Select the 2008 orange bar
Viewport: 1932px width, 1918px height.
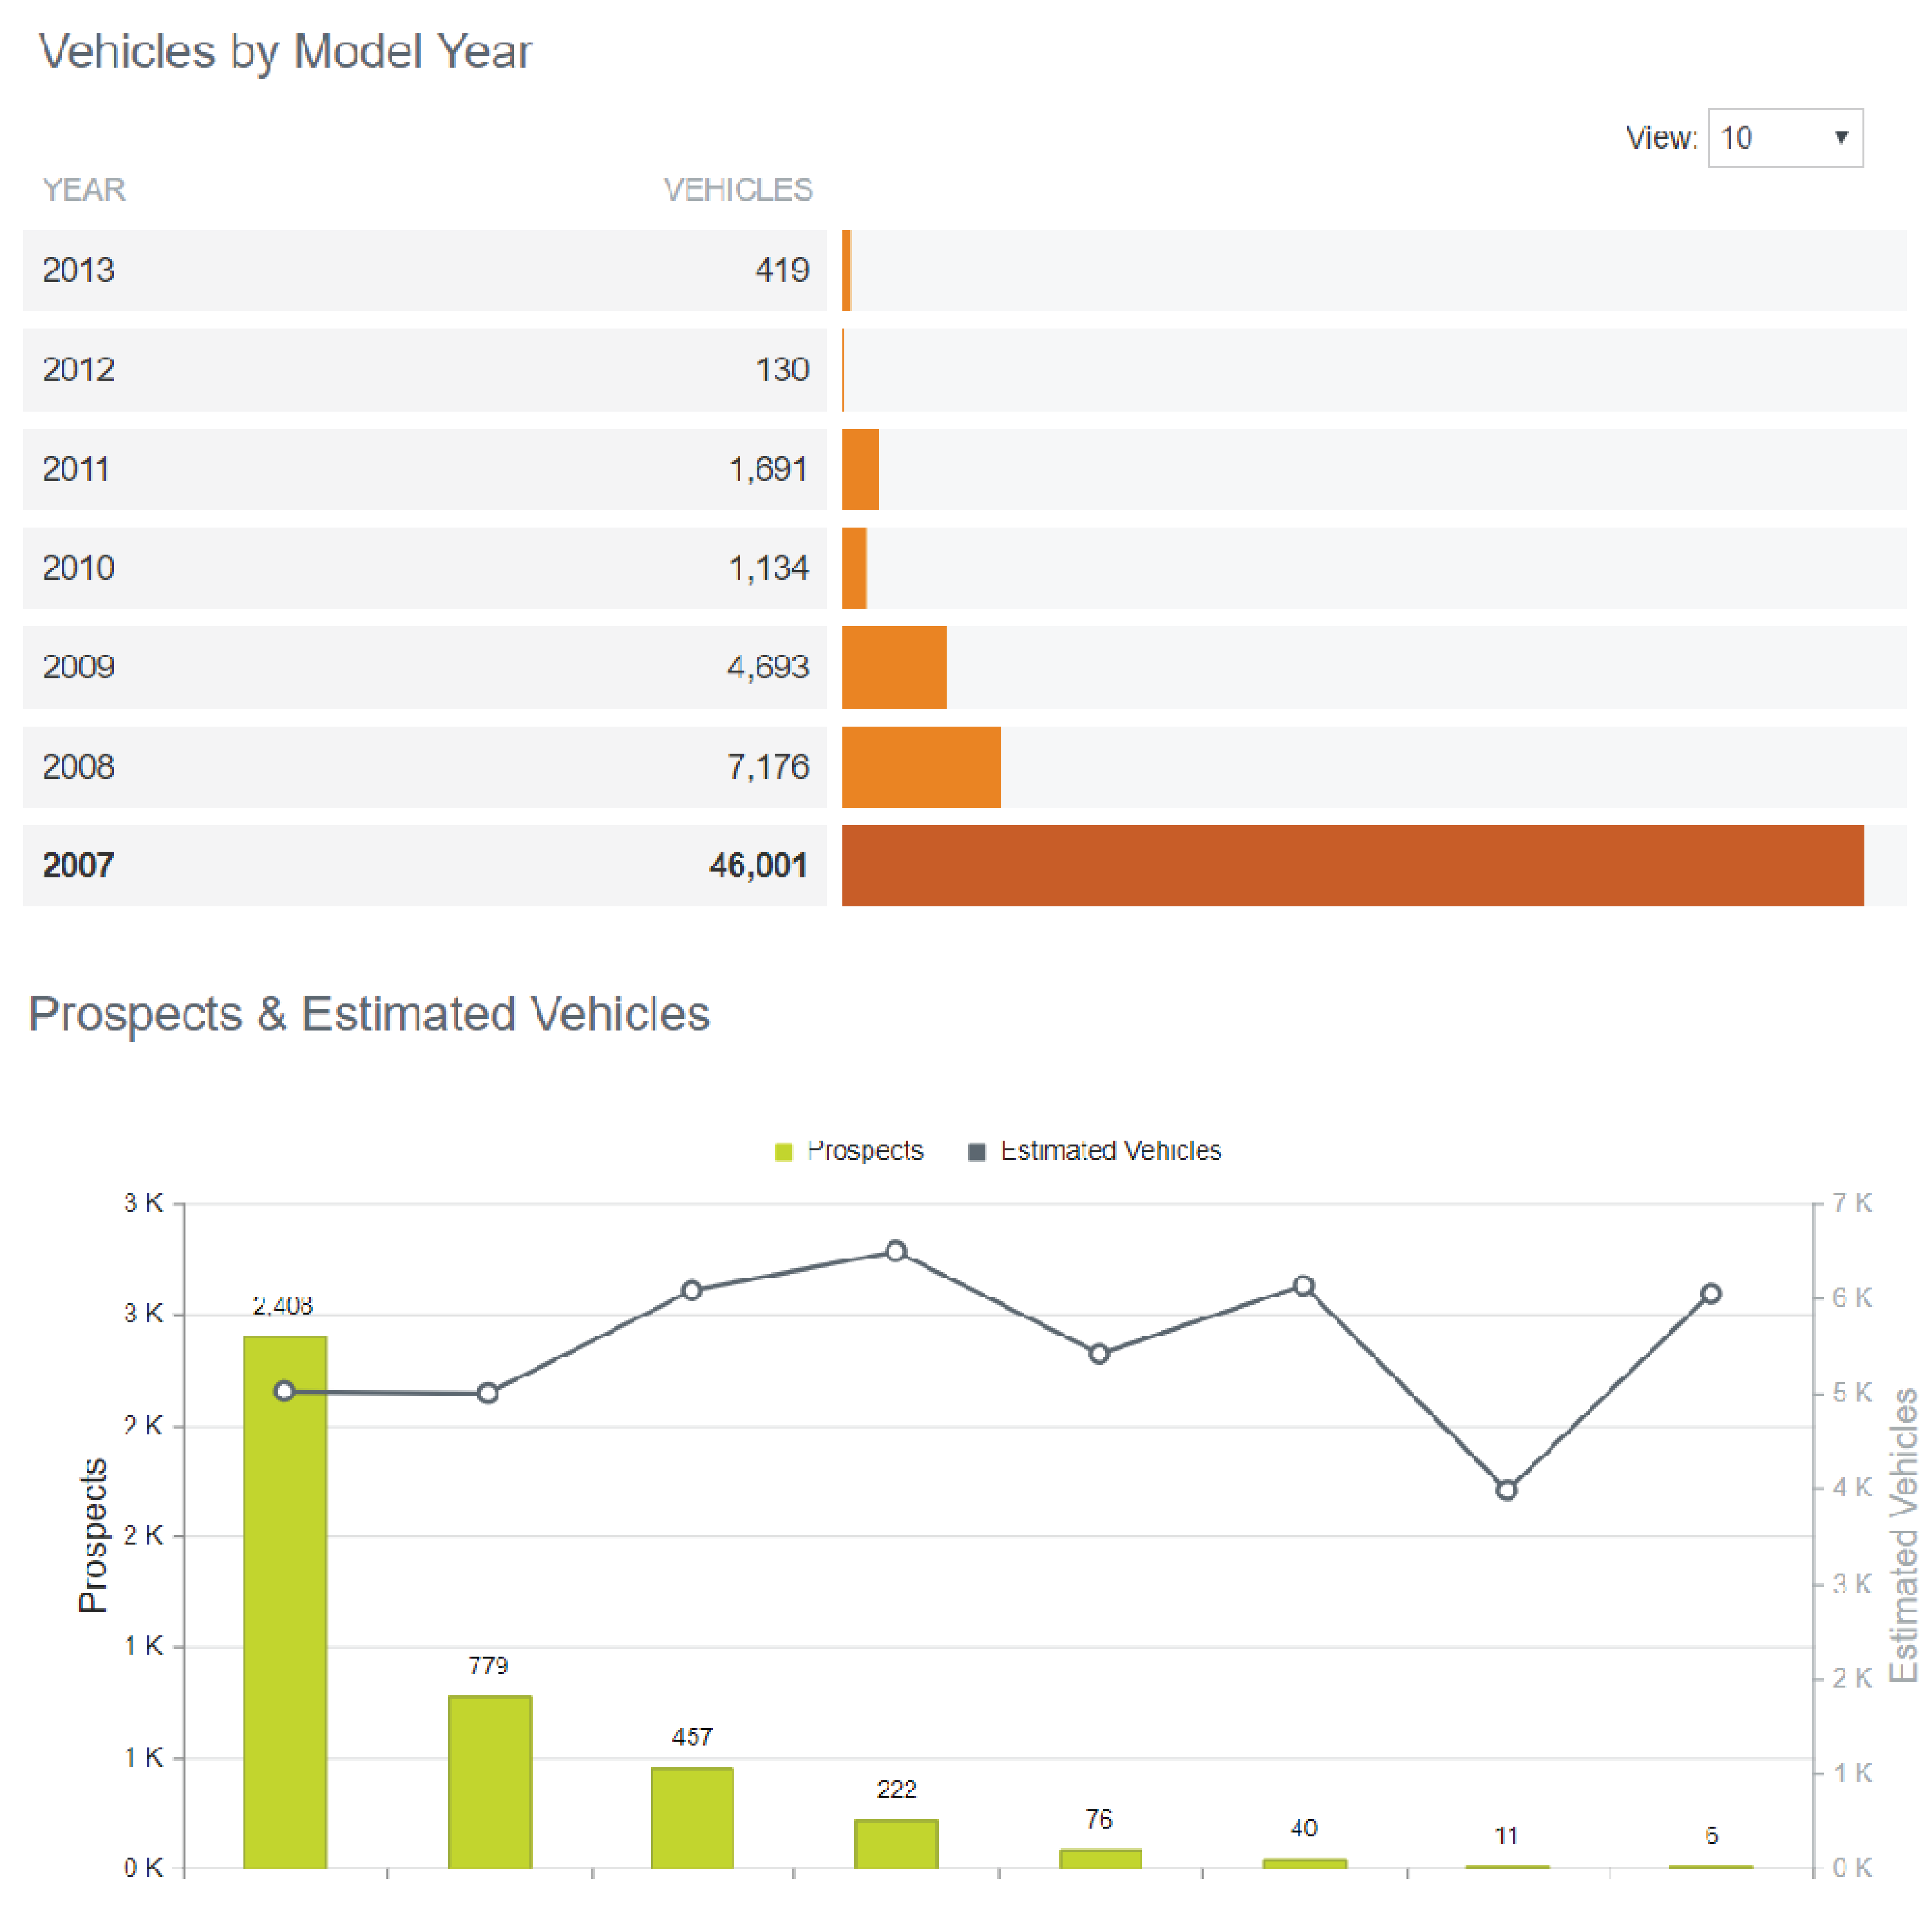[921, 767]
